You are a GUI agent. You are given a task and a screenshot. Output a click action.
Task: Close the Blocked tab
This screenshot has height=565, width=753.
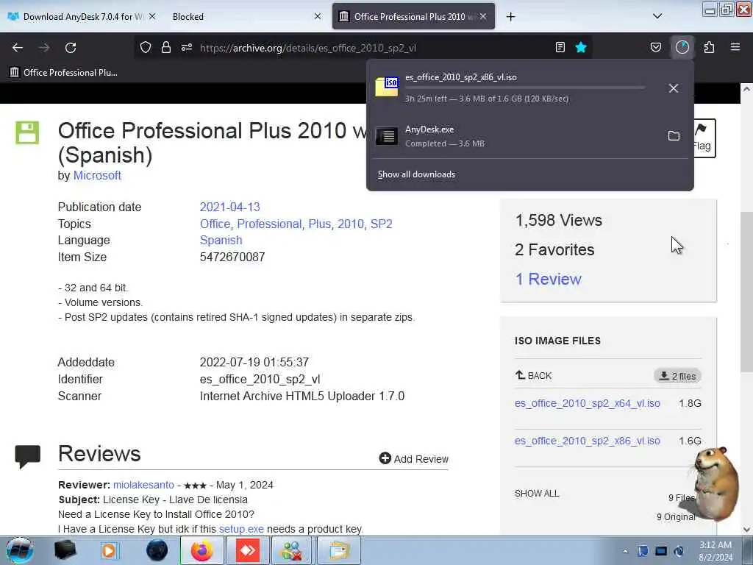(318, 16)
